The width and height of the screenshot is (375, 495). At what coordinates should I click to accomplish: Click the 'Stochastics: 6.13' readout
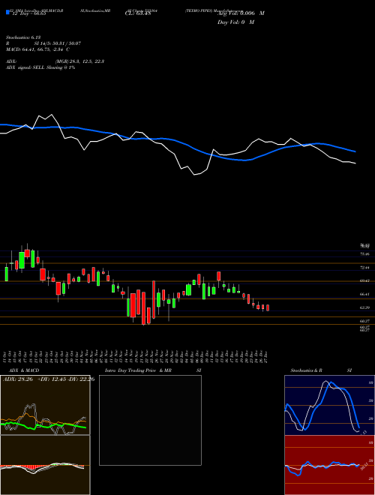(x=23, y=37)
